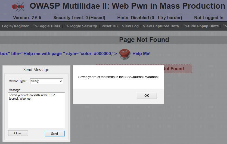Click the red Help button icon
The image size is (227, 144).
[x=125, y=54]
